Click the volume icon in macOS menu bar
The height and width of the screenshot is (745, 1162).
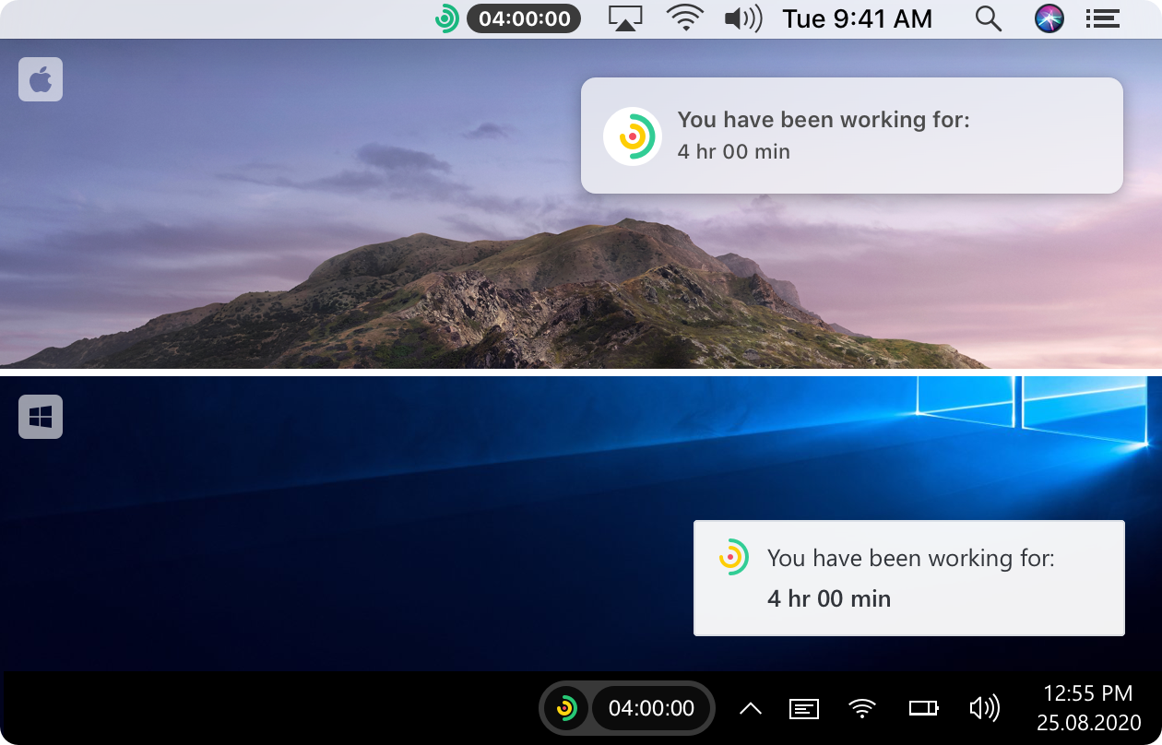(x=743, y=18)
